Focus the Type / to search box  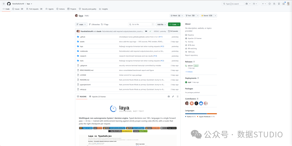[233, 4]
